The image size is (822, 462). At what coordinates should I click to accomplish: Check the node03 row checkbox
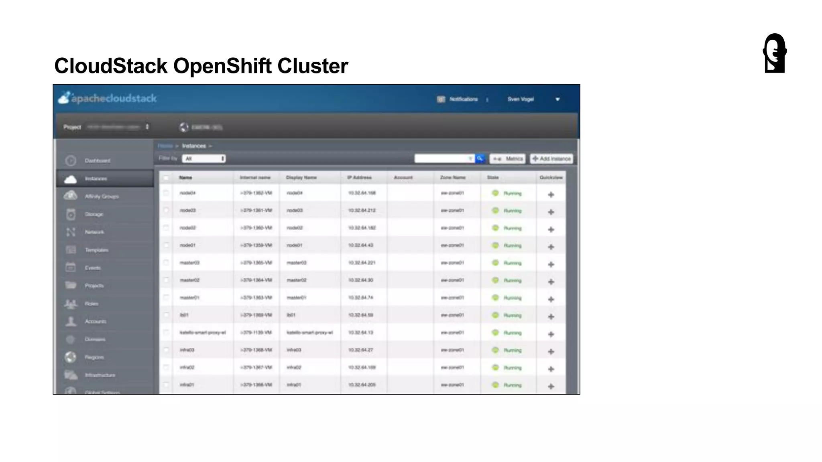pyautogui.click(x=166, y=210)
